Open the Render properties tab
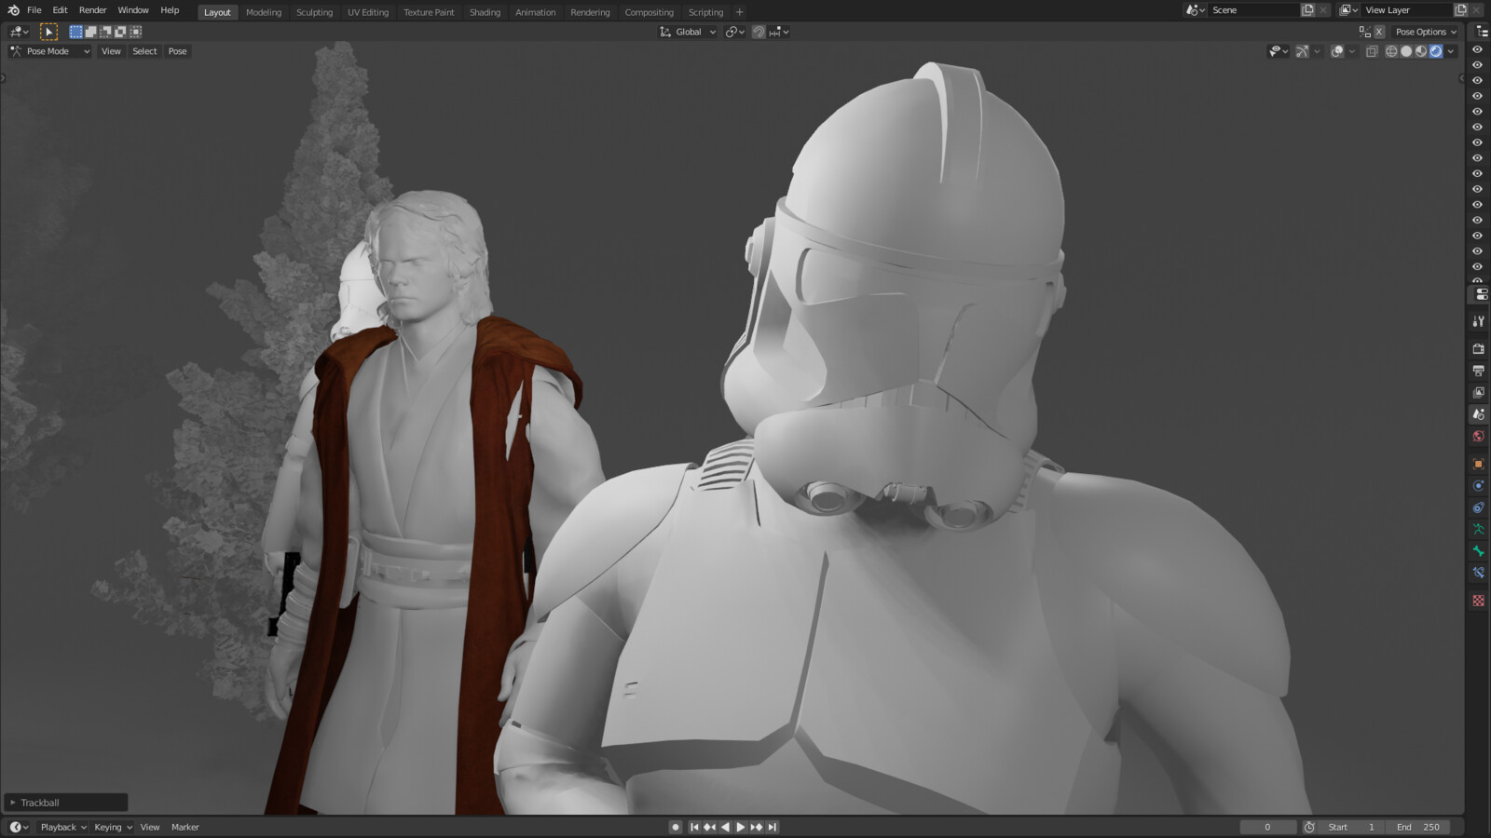 pos(1478,348)
